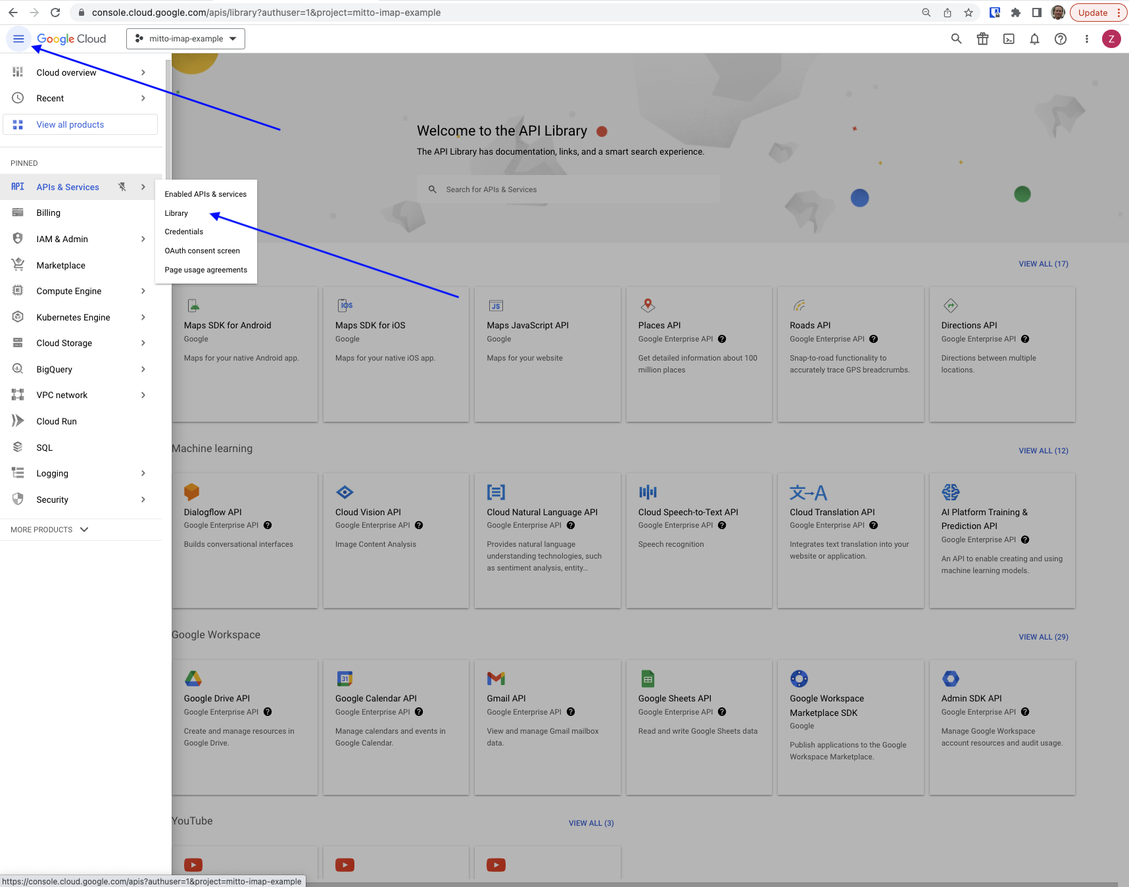Click VIEW ALL (29) for Google Workspace
The width and height of the screenshot is (1129, 887).
[x=1044, y=637]
